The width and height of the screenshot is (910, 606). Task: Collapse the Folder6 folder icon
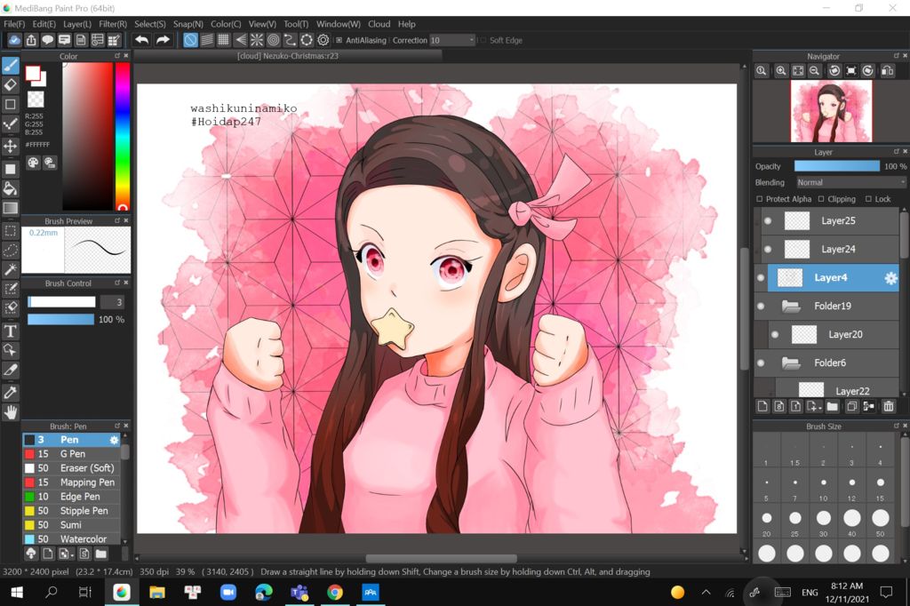pyautogui.click(x=790, y=363)
